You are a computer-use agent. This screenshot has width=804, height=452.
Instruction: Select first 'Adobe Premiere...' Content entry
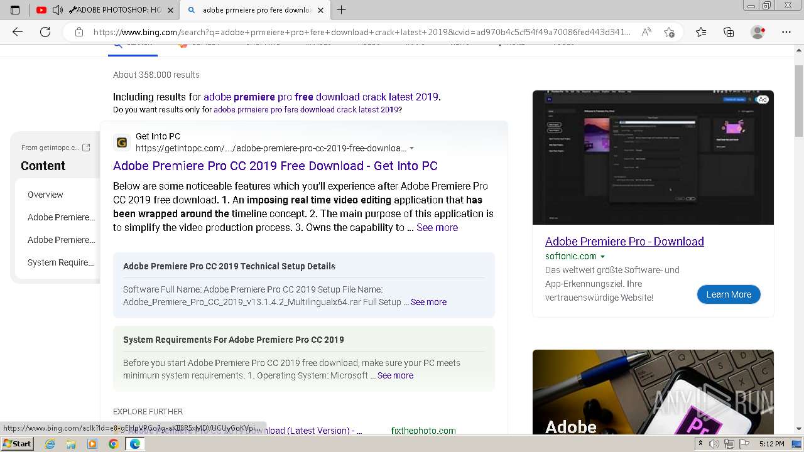(62, 217)
